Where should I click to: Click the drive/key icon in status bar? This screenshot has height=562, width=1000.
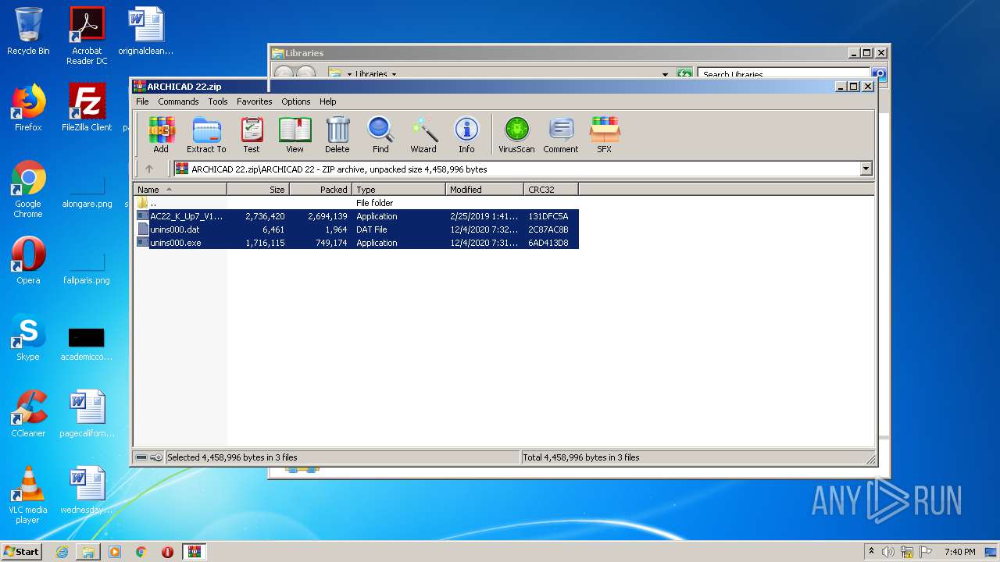148,457
